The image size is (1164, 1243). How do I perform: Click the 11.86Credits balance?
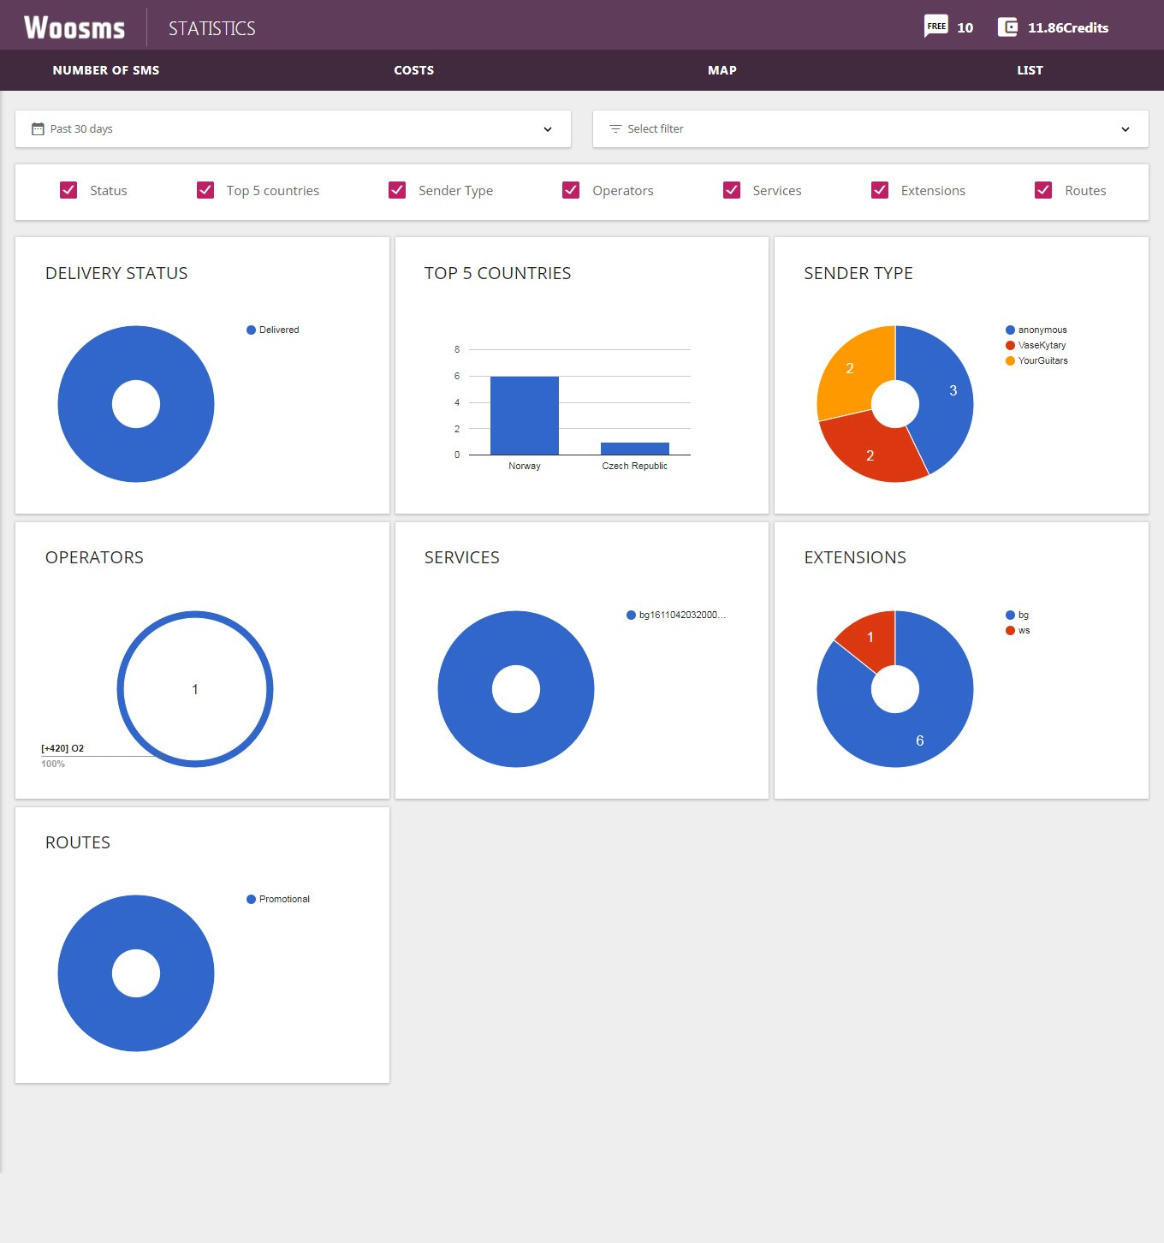(x=1067, y=27)
